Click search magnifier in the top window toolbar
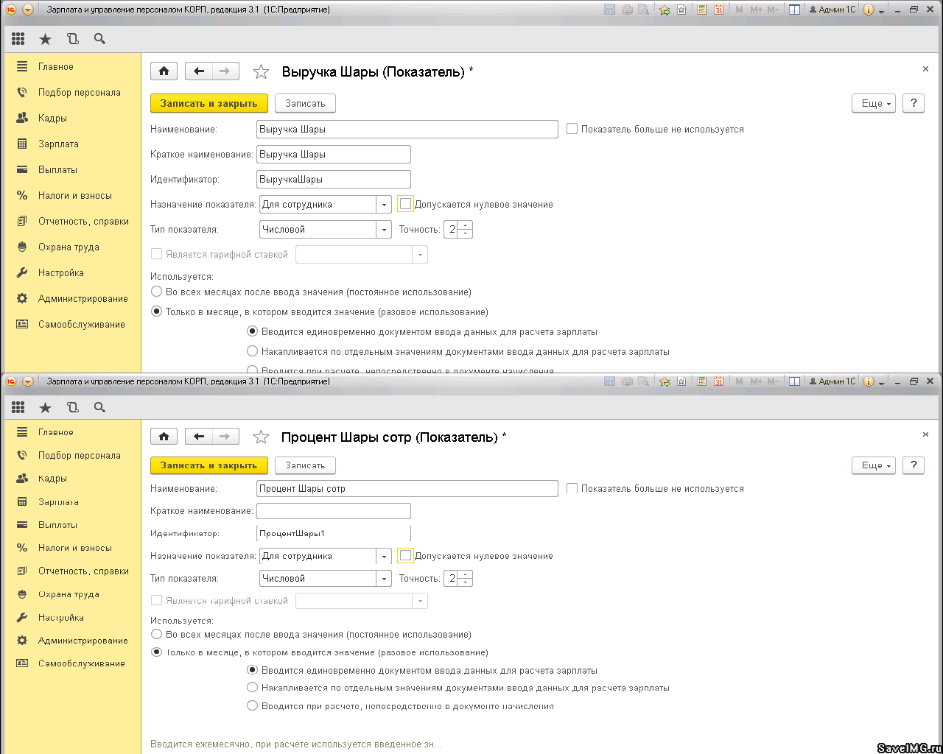943x754 pixels. click(99, 39)
